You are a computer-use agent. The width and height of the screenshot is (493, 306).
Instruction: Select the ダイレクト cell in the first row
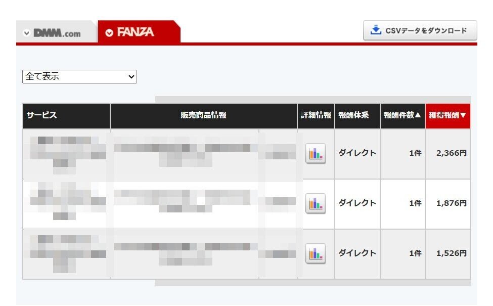click(356, 153)
